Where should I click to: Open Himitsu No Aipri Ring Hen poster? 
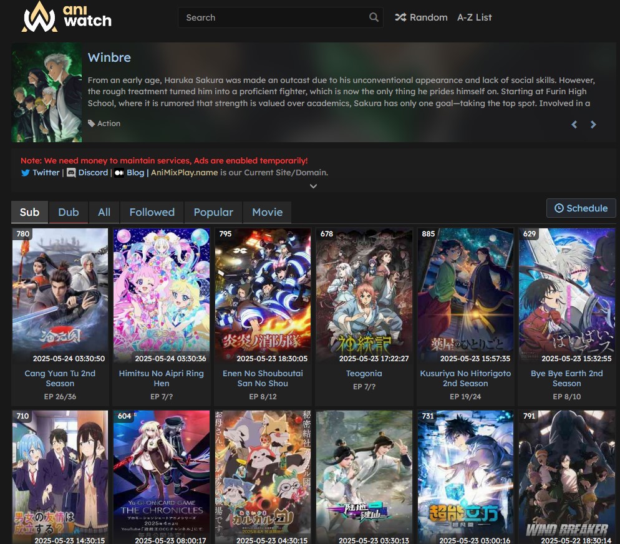coord(162,294)
